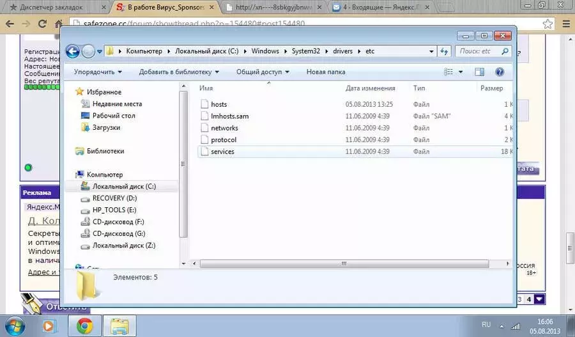Click the blue help question mark icon

pos(500,72)
